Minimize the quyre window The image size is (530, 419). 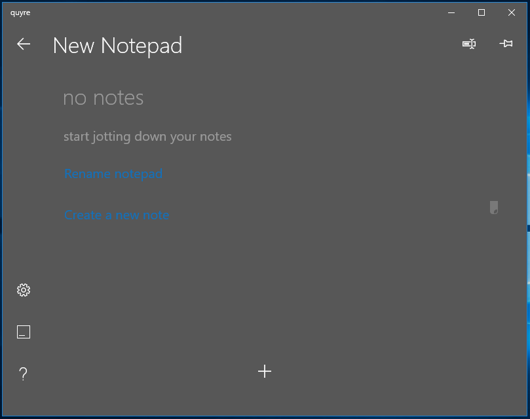point(451,13)
